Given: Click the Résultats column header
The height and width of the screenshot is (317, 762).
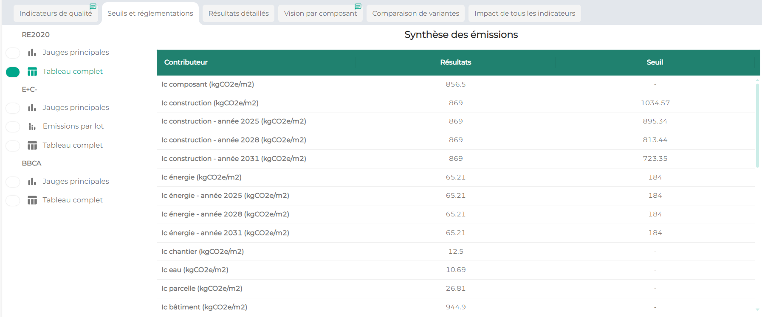Looking at the screenshot, I should pyautogui.click(x=455, y=62).
